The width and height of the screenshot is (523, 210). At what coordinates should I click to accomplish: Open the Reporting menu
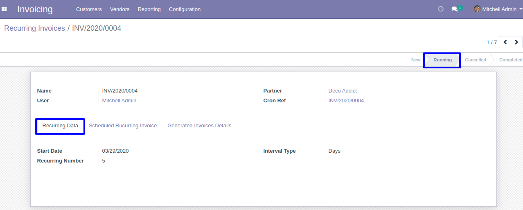click(149, 9)
